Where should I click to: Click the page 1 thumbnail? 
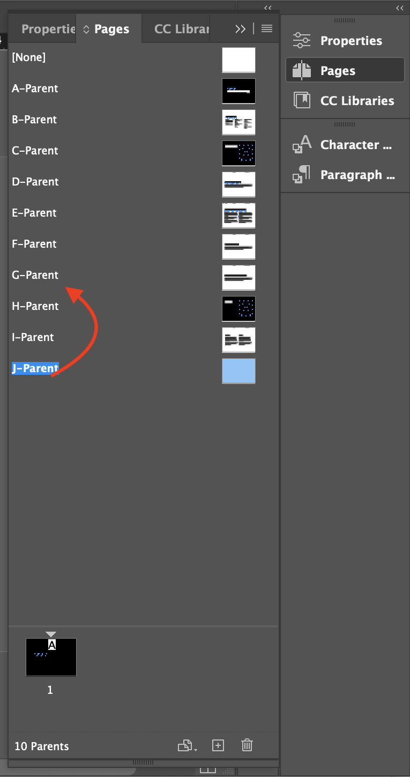[x=51, y=657]
